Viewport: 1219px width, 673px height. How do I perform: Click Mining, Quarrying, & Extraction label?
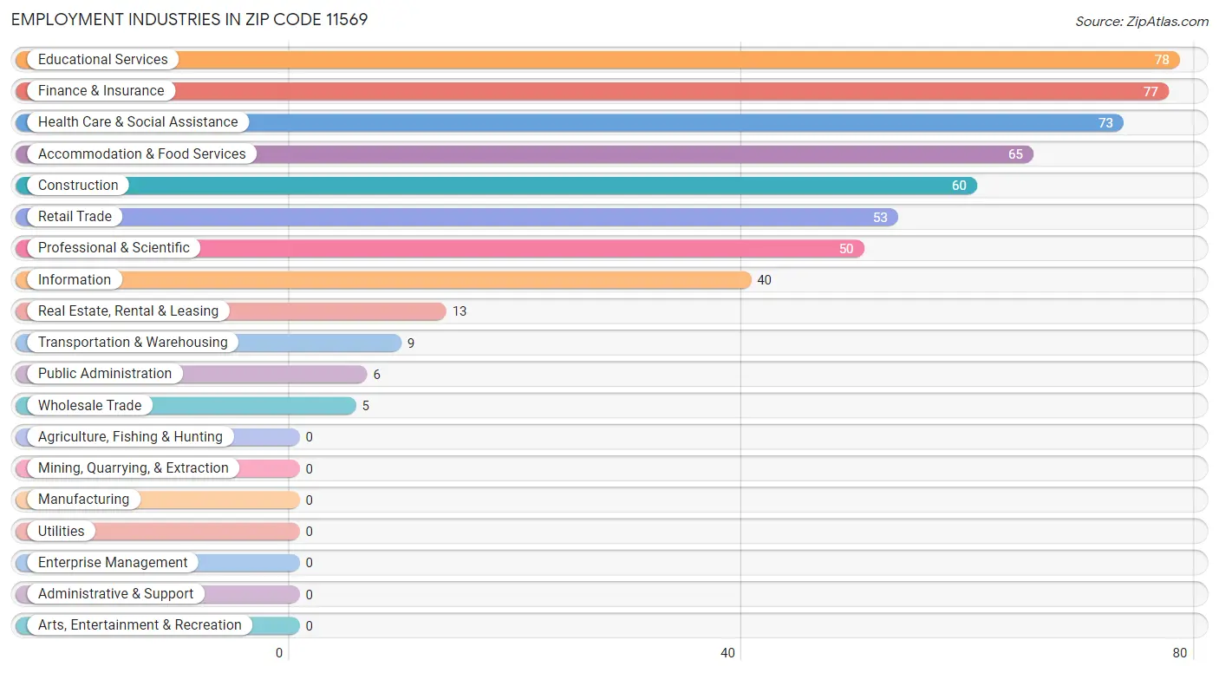coord(134,468)
